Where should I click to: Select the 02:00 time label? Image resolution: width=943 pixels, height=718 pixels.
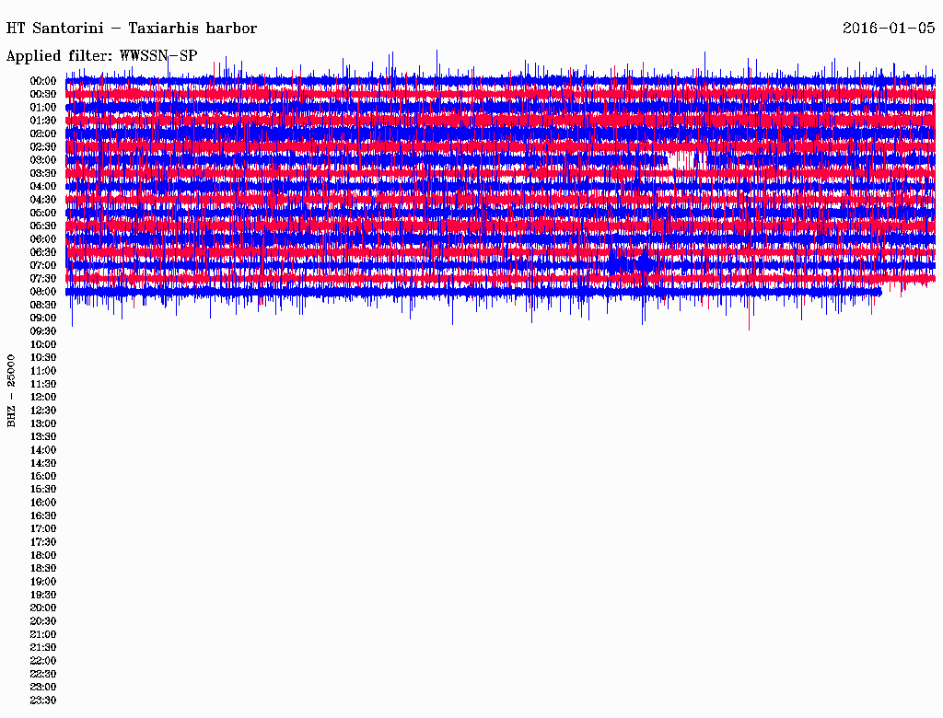(43, 133)
